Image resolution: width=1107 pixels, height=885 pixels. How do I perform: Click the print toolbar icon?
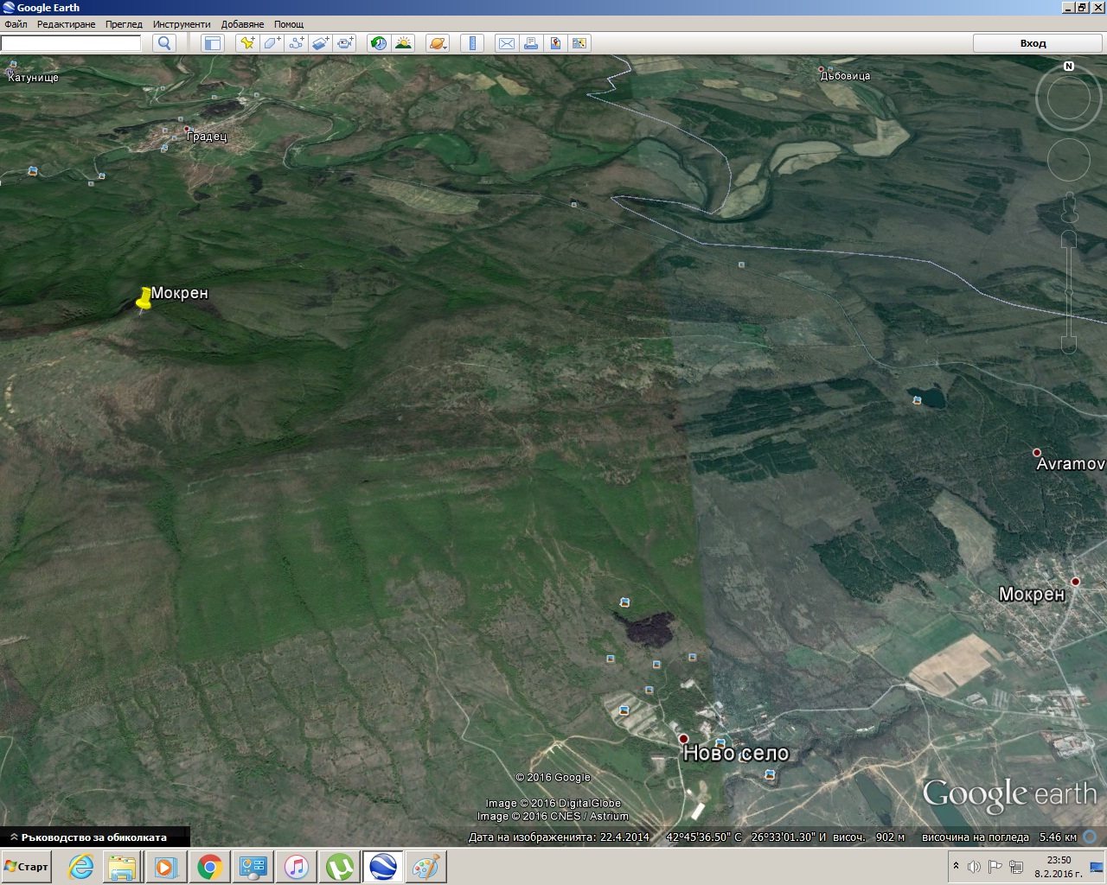point(530,43)
